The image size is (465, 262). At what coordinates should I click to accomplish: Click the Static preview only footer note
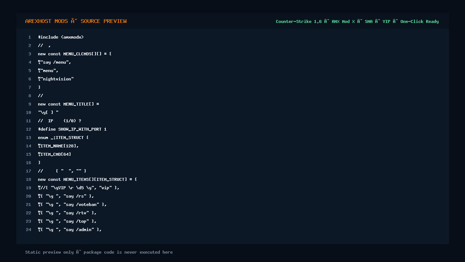click(99, 252)
